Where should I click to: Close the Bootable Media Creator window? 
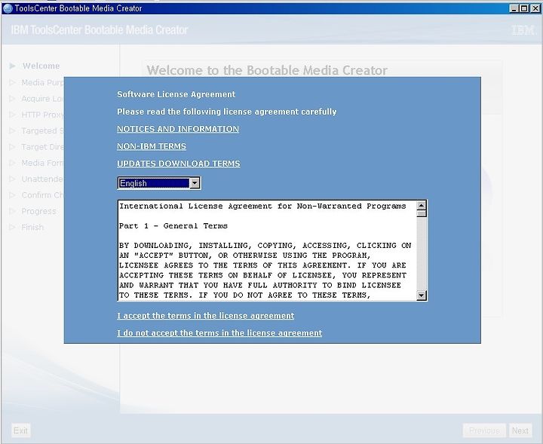tap(535, 8)
